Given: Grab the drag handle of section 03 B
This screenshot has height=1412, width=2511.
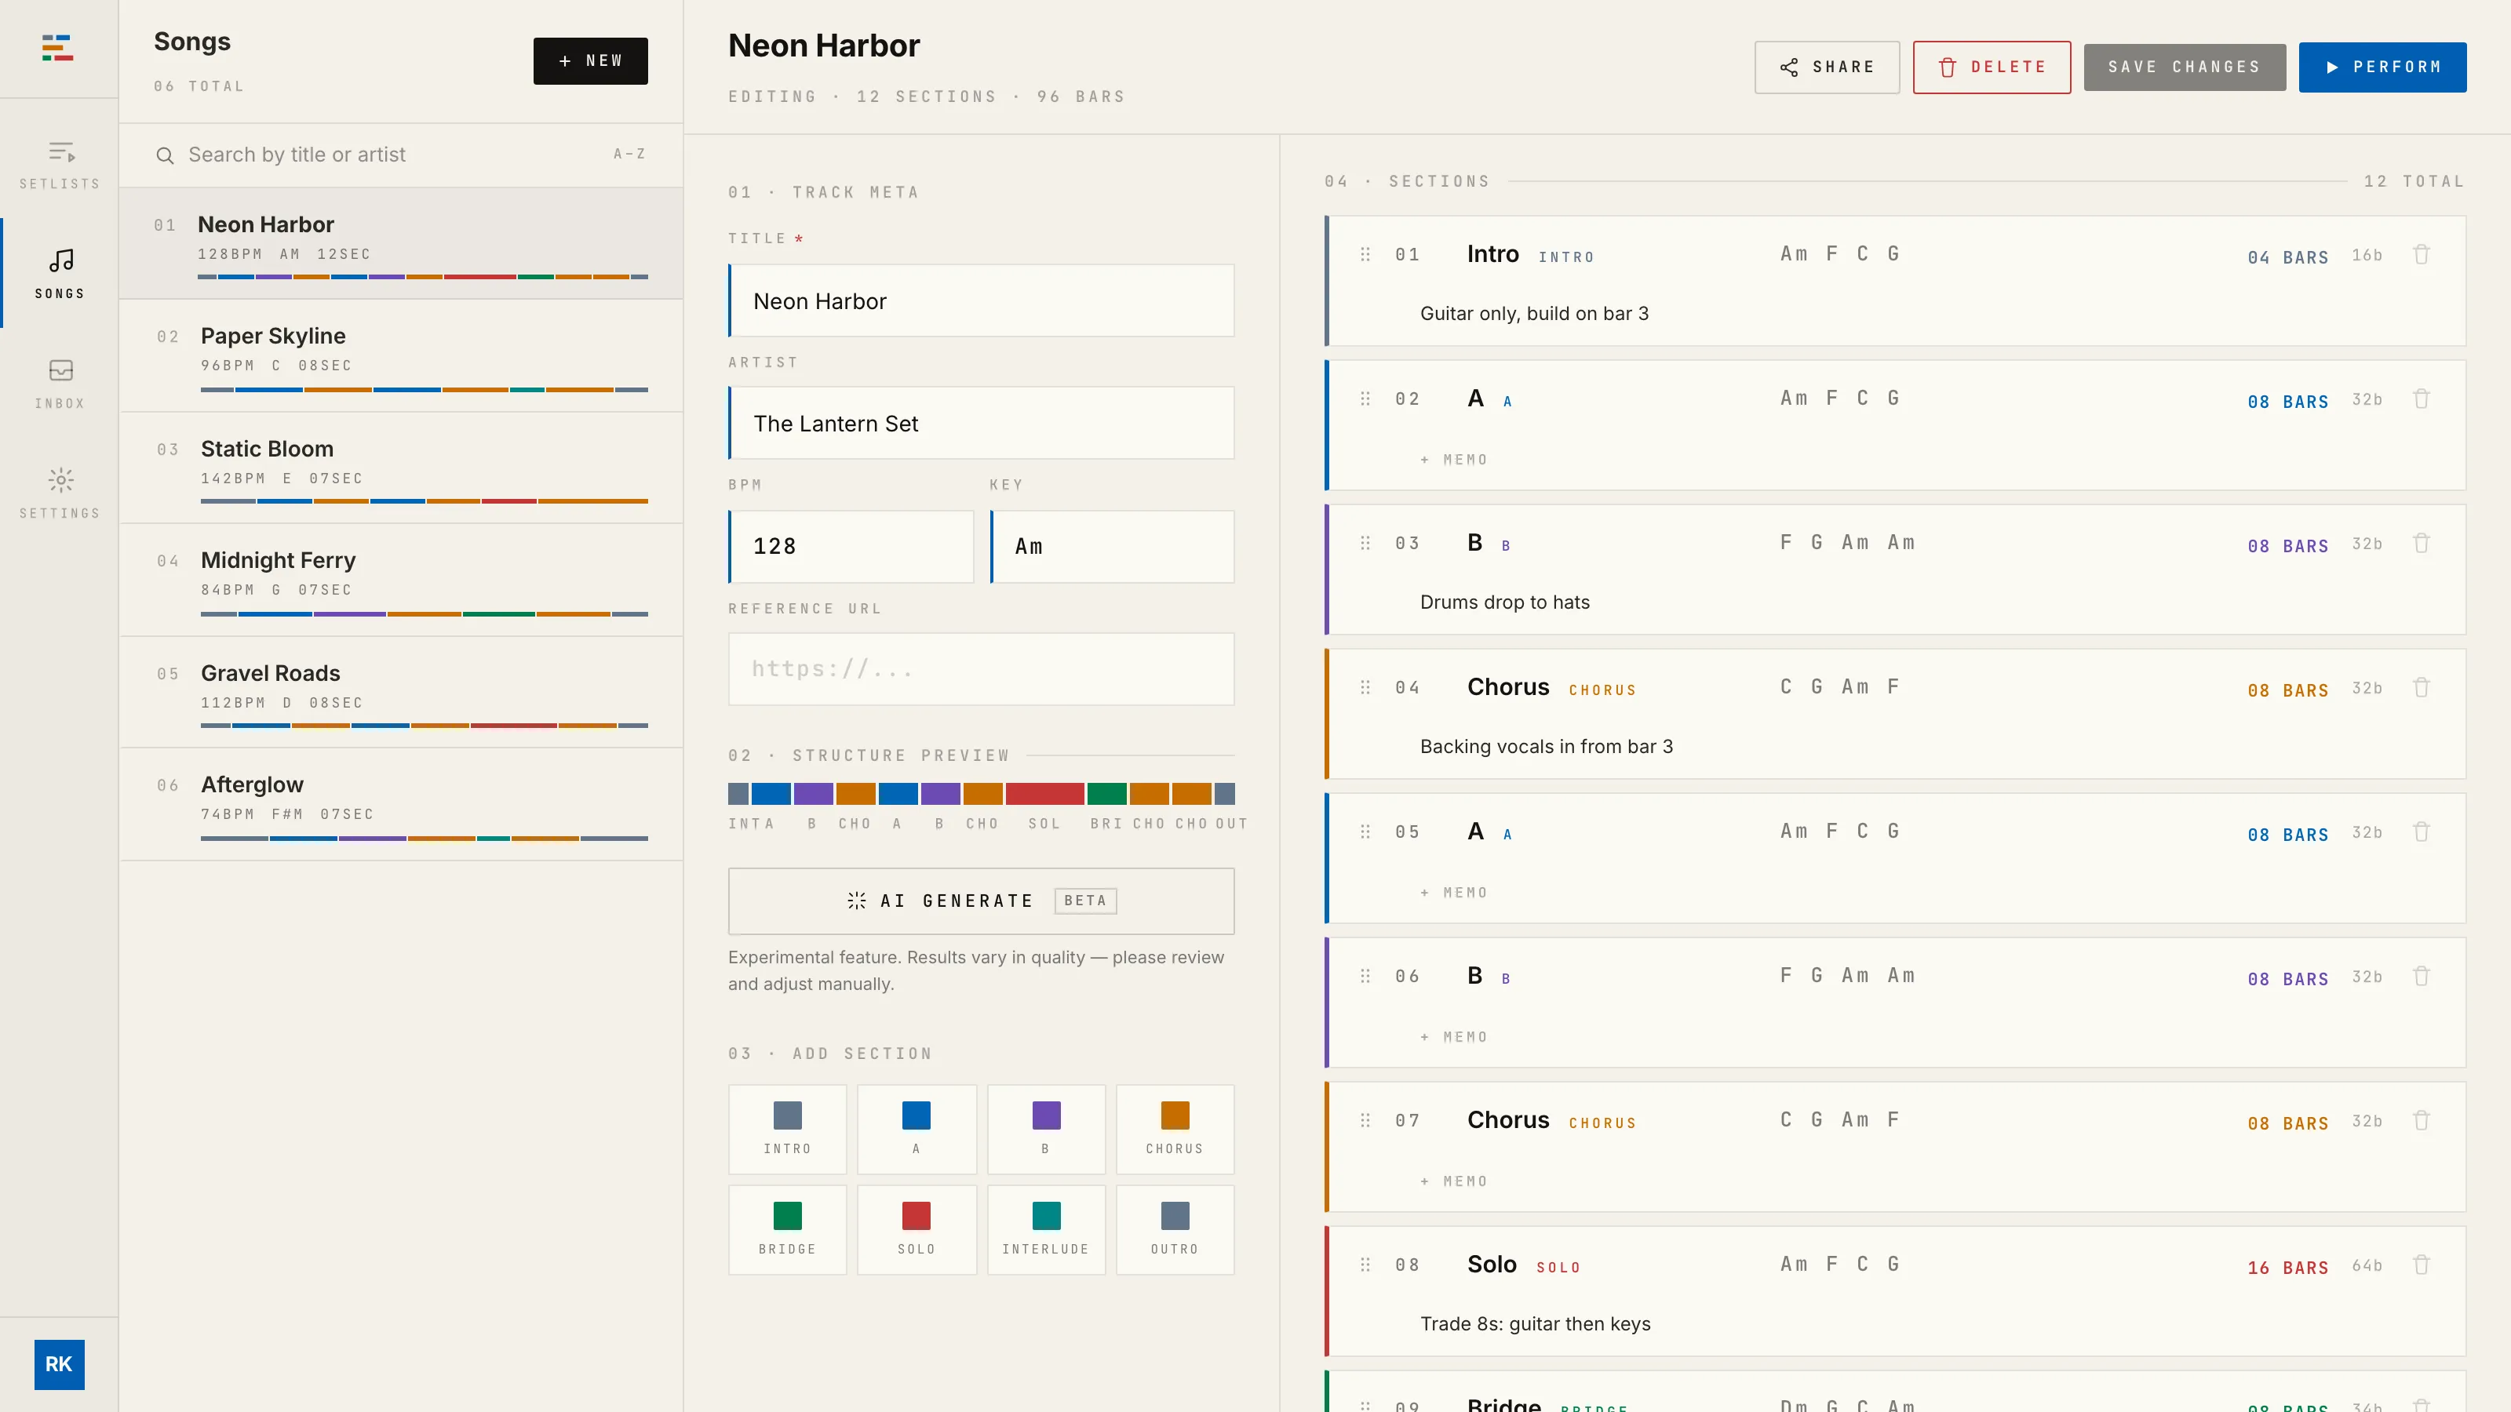Looking at the screenshot, I should click(1365, 543).
